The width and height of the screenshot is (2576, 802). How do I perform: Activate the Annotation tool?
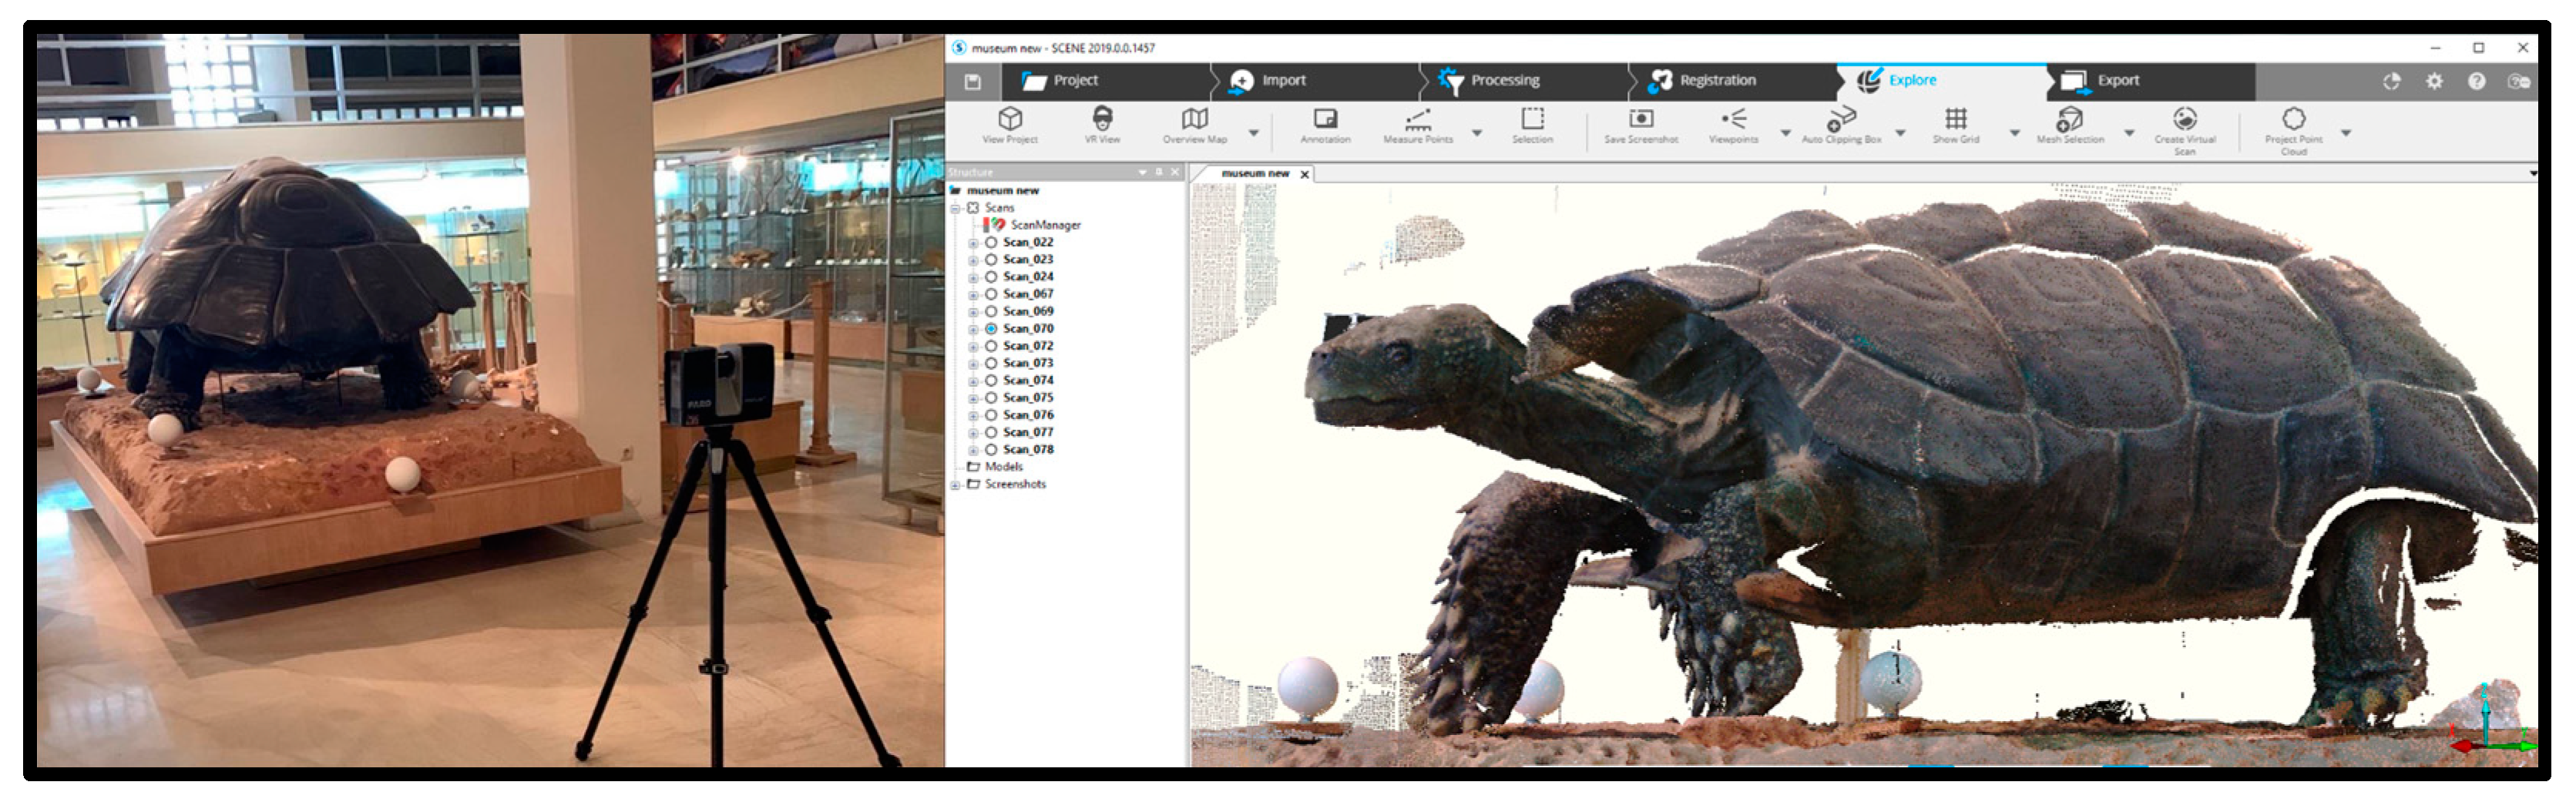coord(1325,121)
